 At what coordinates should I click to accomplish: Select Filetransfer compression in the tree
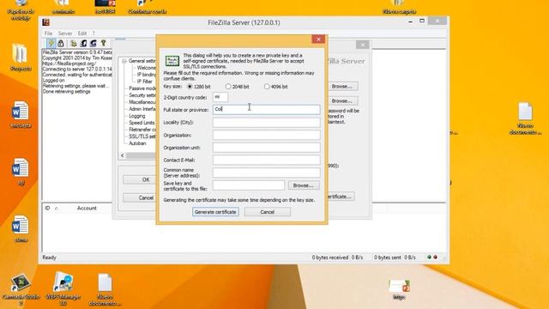click(x=142, y=130)
